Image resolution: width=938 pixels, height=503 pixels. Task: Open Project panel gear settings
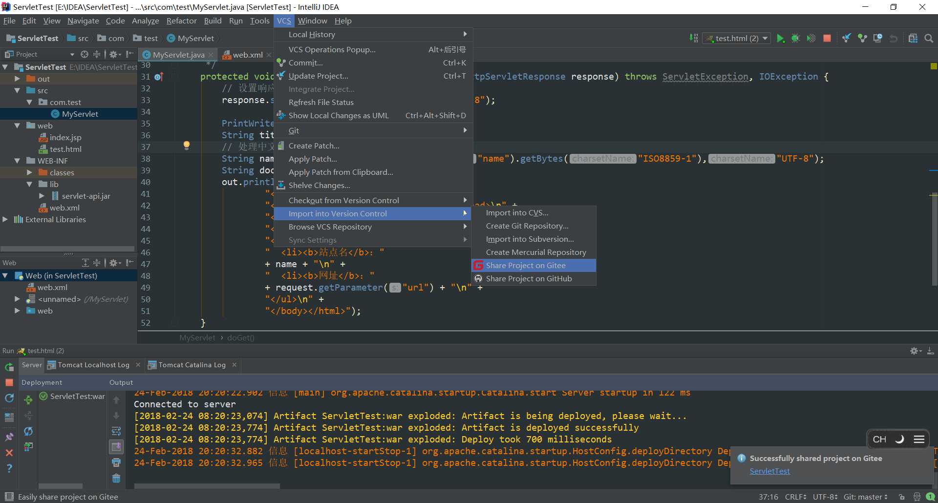114,54
